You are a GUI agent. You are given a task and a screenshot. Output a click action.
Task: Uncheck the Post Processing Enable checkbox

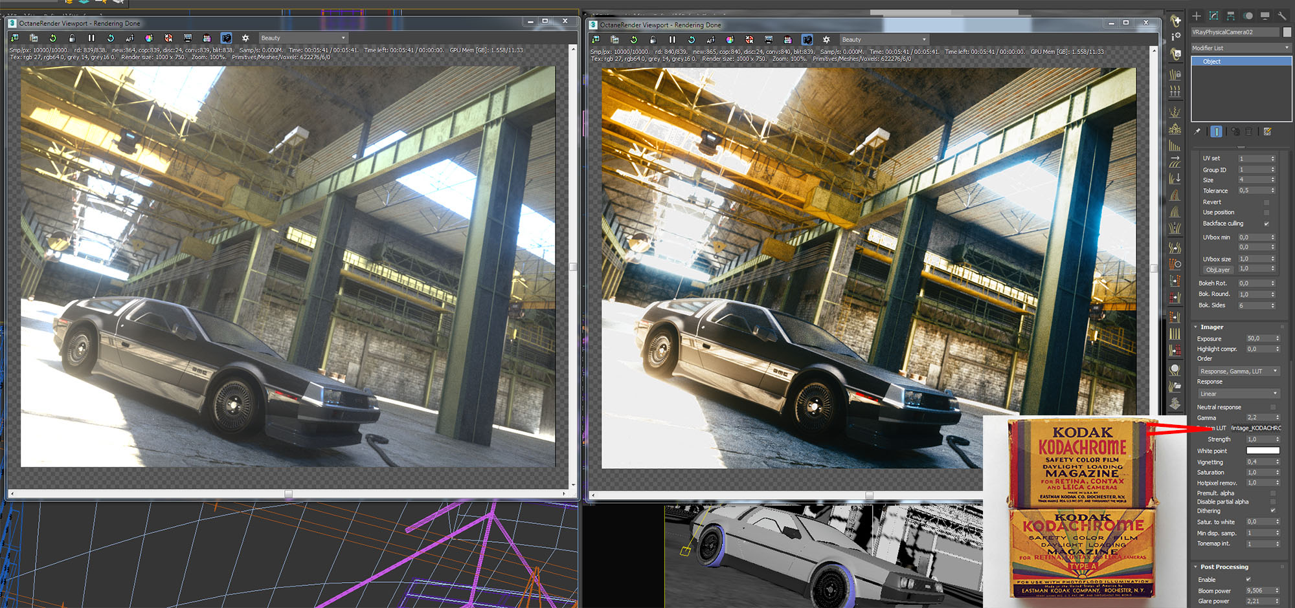[x=1248, y=580]
